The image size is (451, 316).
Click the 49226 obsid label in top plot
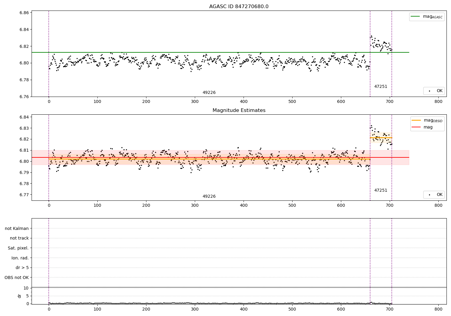[209, 93]
